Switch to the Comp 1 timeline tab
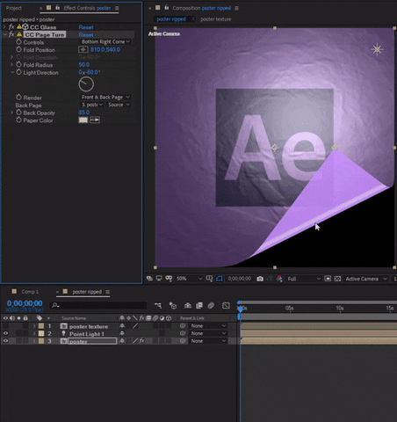The width and height of the screenshot is (397, 422). tap(30, 292)
